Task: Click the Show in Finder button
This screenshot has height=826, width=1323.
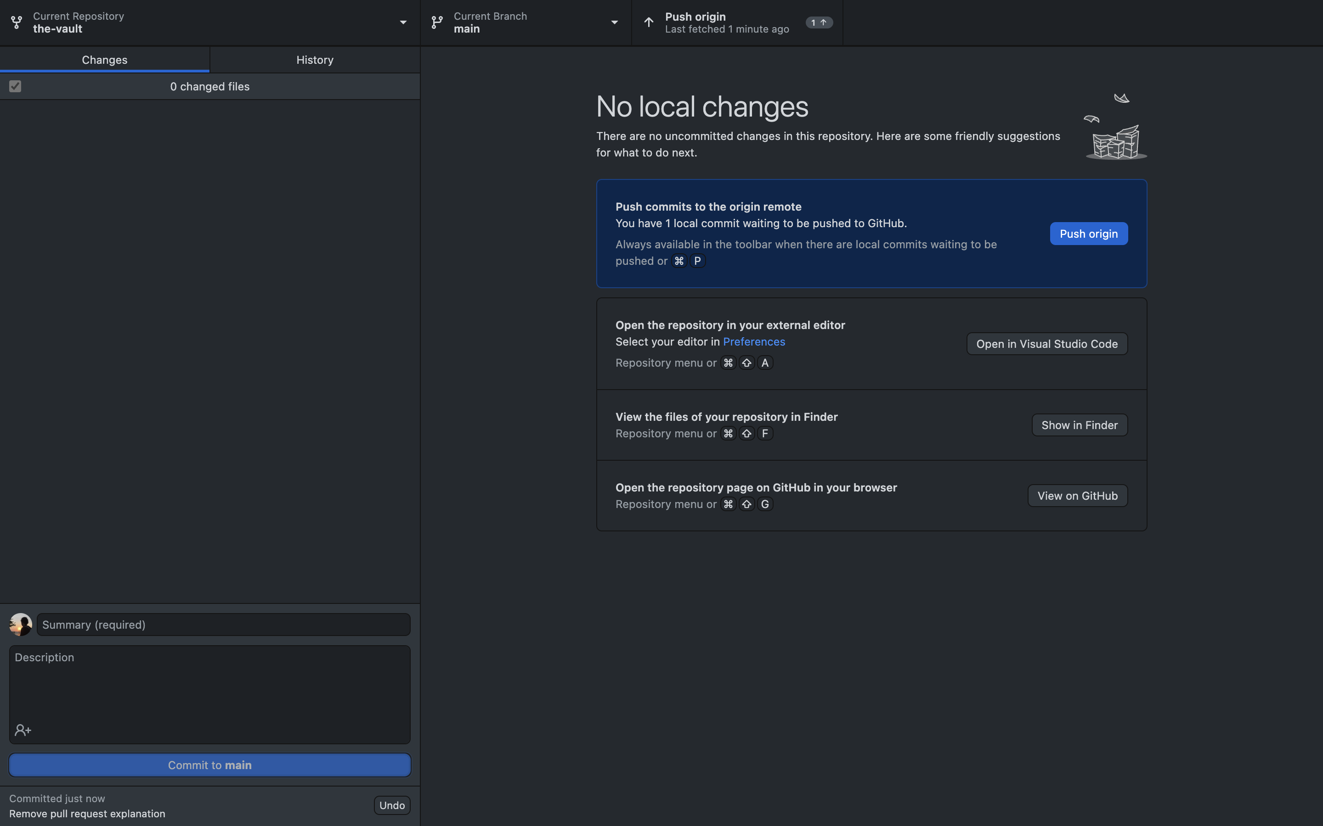Action: point(1079,425)
